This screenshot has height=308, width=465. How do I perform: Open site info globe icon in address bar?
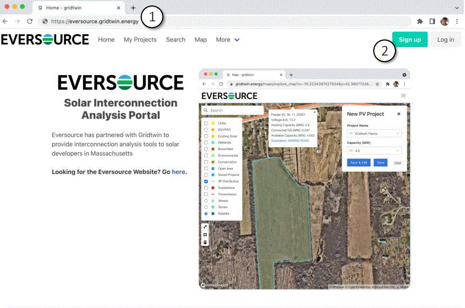(45, 21)
